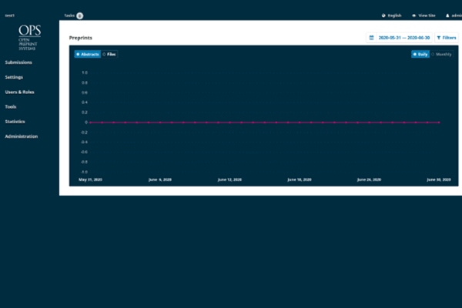
Task: Switch chart interval to Monthly
Action: (x=442, y=55)
